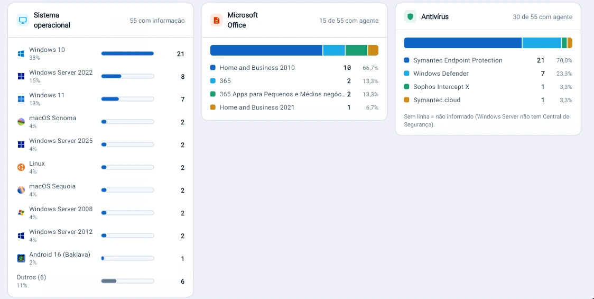Click the orange Home and Business 2021 swatch
Viewport: 594px width, 299px height.
tap(213, 107)
